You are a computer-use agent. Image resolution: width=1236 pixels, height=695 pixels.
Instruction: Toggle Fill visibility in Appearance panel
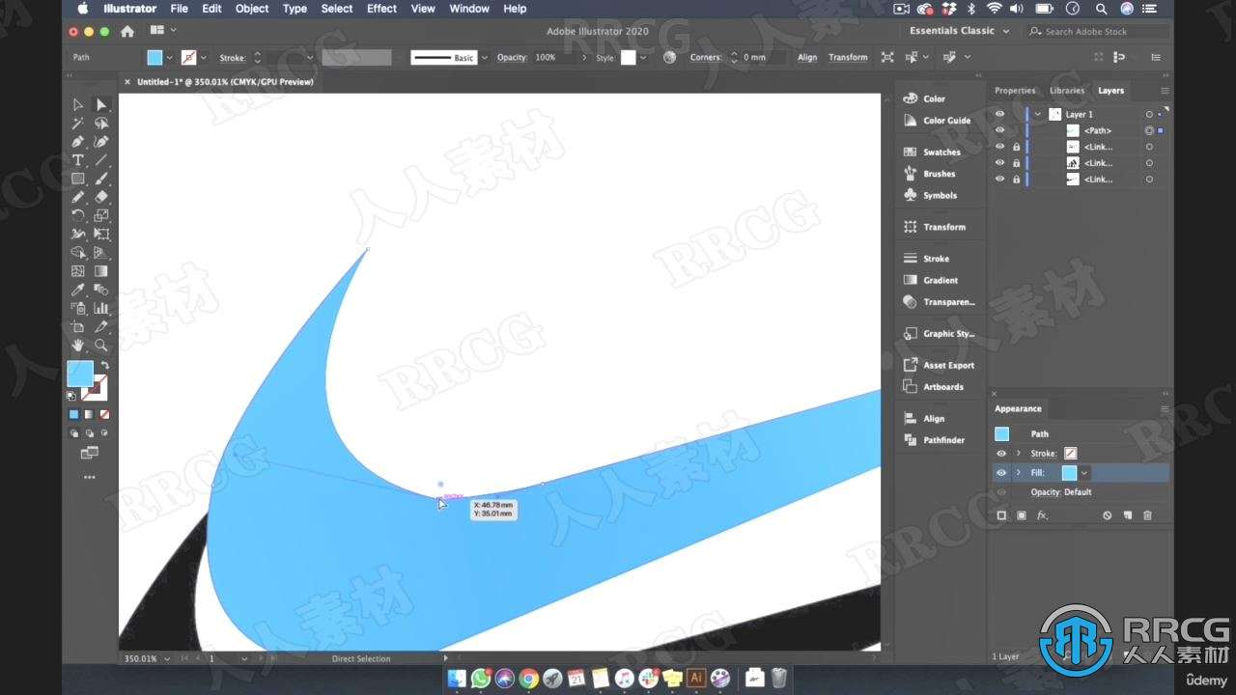pos(1001,473)
